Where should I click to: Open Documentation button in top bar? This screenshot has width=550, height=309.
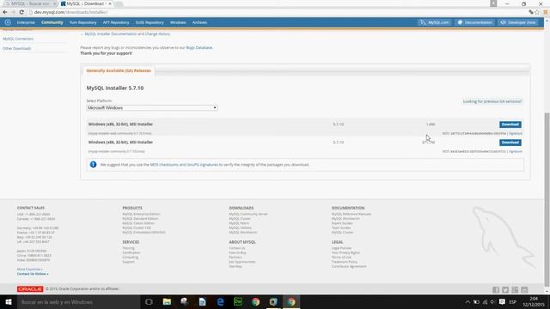(x=475, y=22)
